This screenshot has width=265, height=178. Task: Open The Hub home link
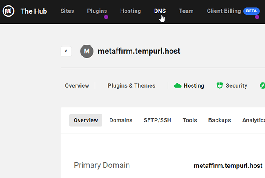(34, 11)
